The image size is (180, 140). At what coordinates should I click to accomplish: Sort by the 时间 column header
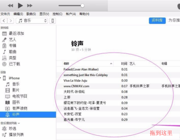(124, 64)
